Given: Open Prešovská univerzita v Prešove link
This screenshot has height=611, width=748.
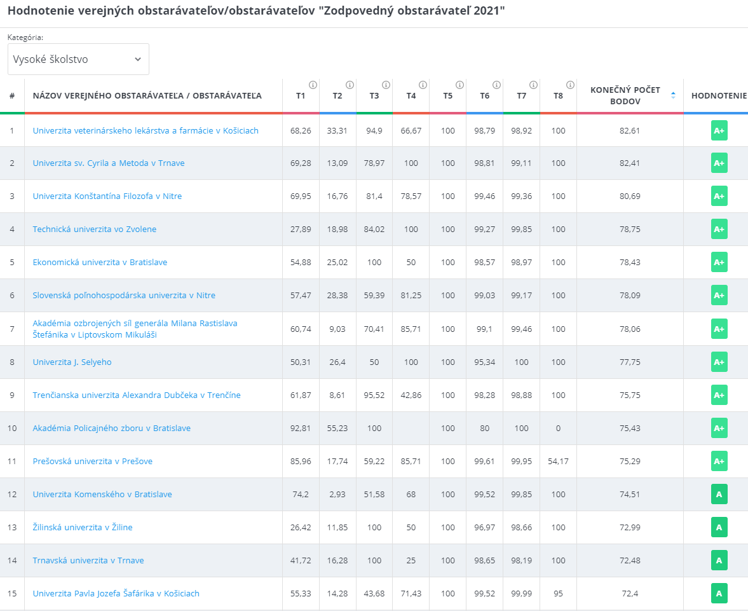Looking at the screenshot, I should [93, 461].
